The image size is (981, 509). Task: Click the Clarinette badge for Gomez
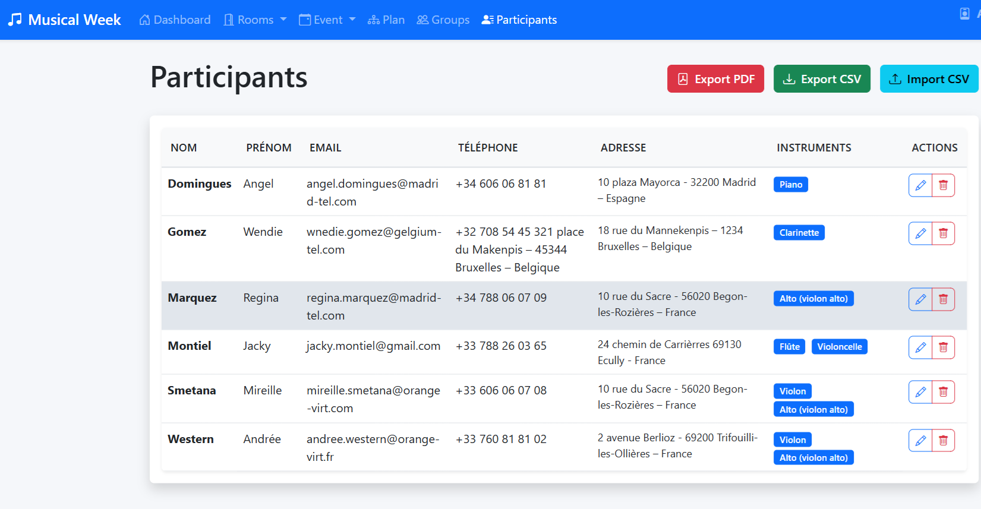point(799,233)
